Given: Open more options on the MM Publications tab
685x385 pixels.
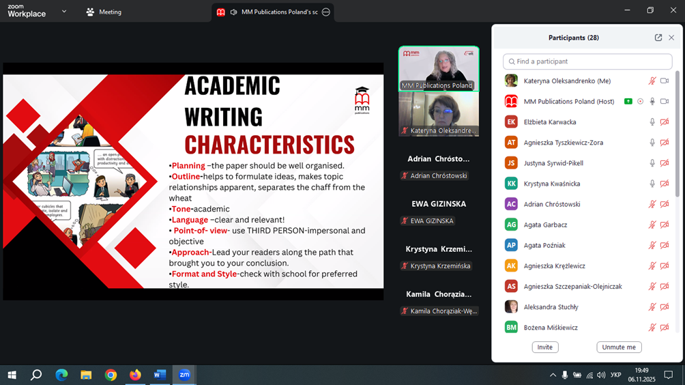Looking at the screenshot, I should 326,12.
